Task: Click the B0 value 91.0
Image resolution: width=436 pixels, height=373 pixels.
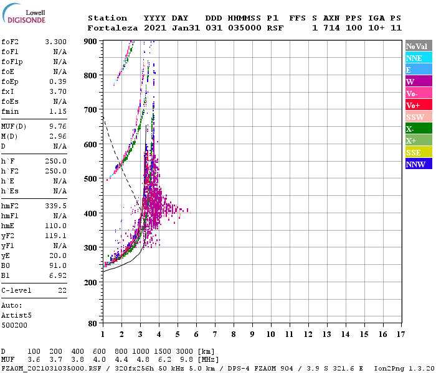Action: pos(58,265)
